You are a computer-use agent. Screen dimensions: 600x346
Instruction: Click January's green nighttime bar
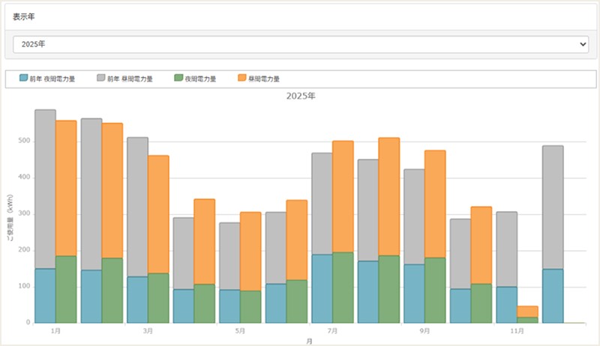(x=66, y=290)
